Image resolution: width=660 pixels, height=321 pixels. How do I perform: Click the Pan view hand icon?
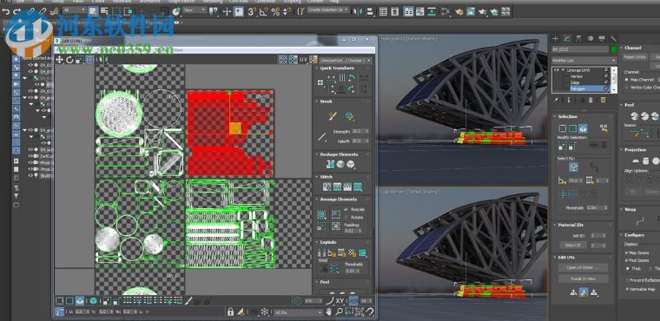329,311
